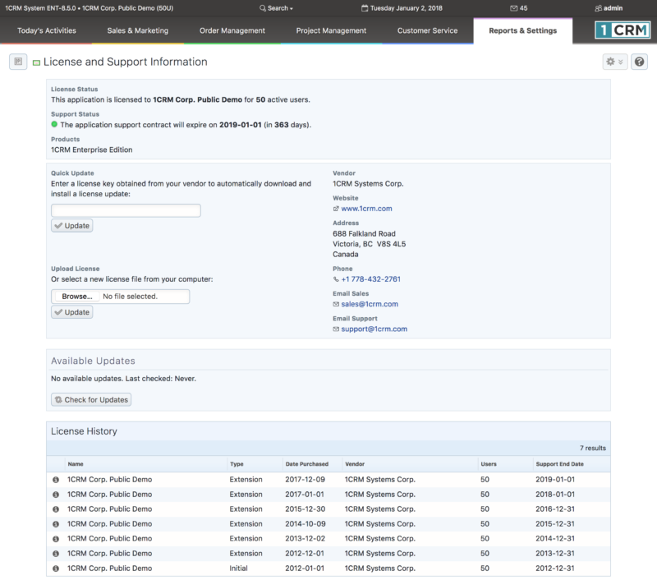
Task: Click Update button under Quick Update
Action: click(72, 226)
